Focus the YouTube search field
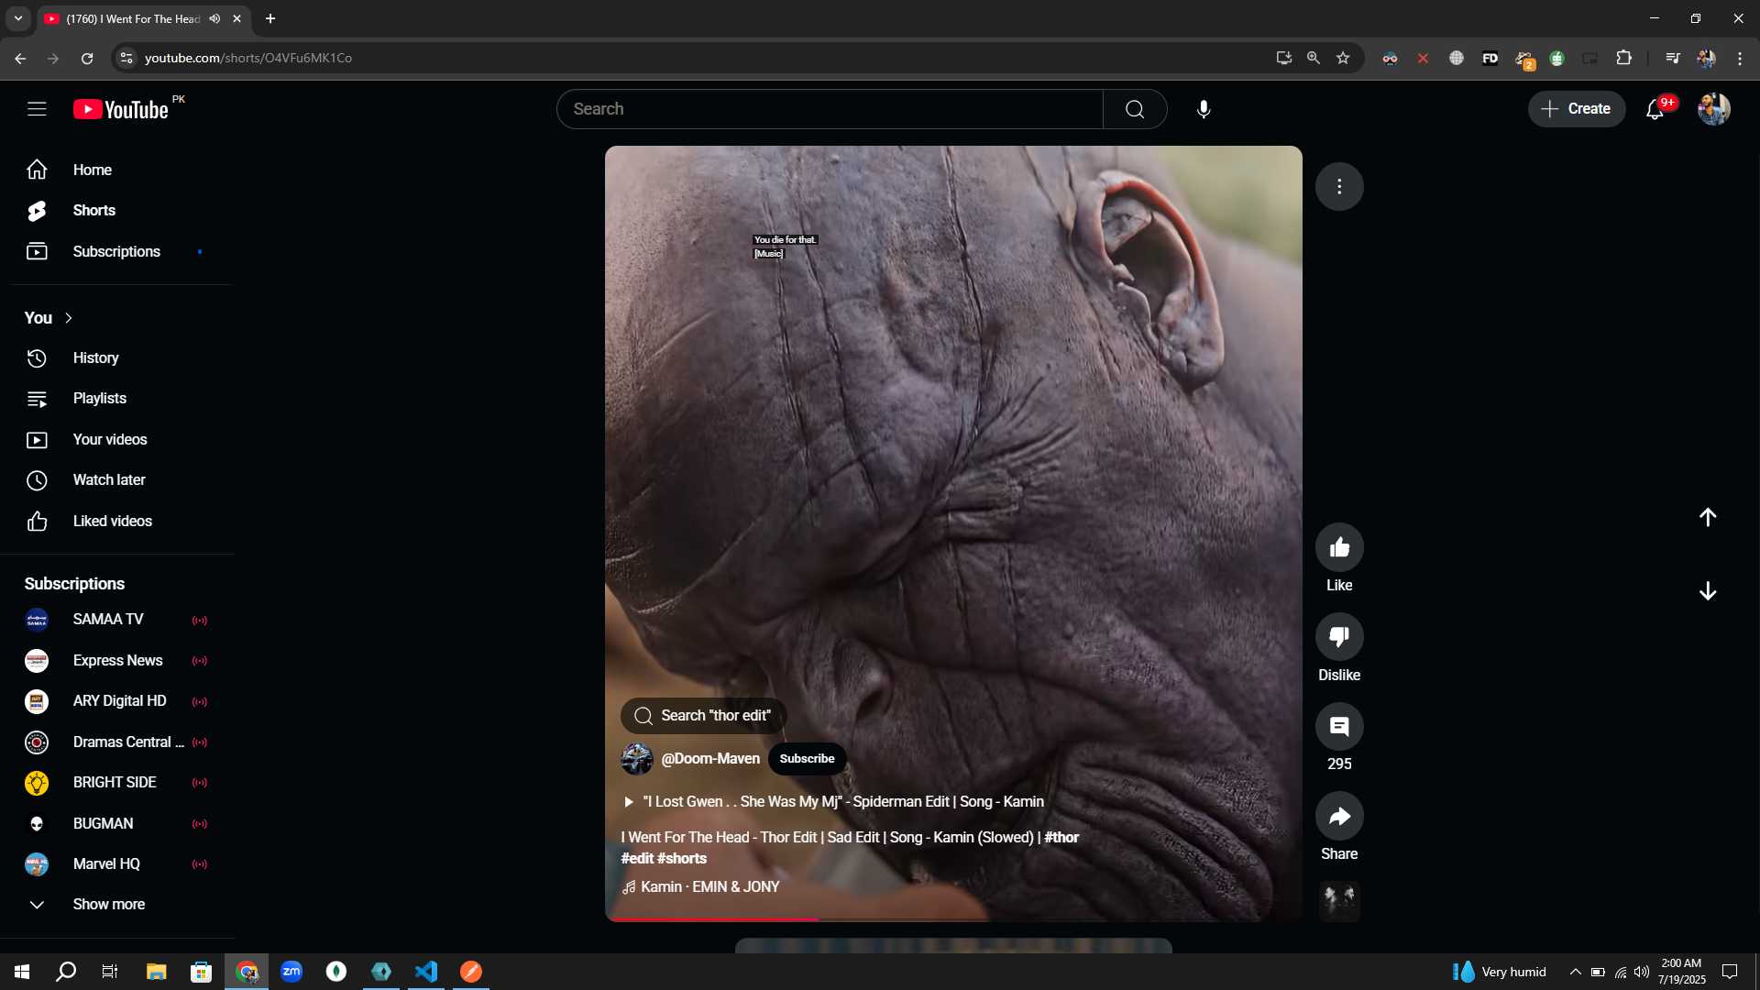 pyautogui.click(x=830, y=109)
